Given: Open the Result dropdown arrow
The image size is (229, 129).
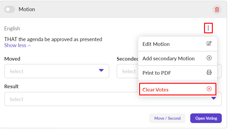Looking at the screenshot, I should pos(214,98).
